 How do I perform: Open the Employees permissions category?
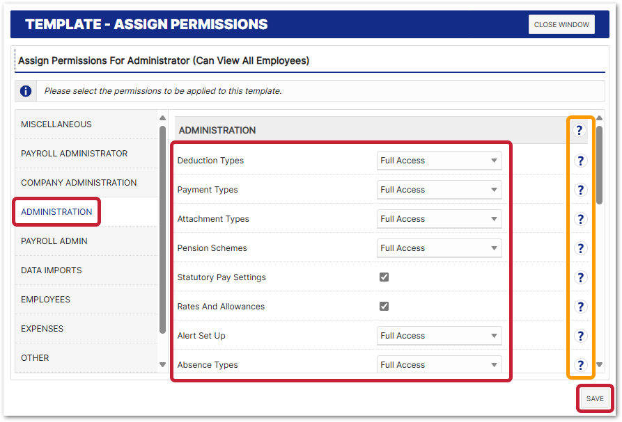click(x=45, y=300)
